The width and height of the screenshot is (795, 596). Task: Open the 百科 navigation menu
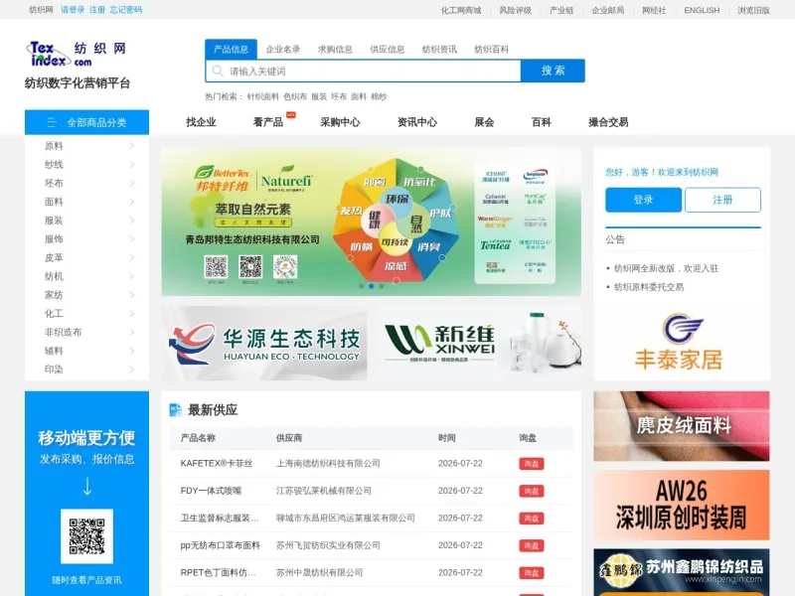pyautogui.click(x=541, y=122)
